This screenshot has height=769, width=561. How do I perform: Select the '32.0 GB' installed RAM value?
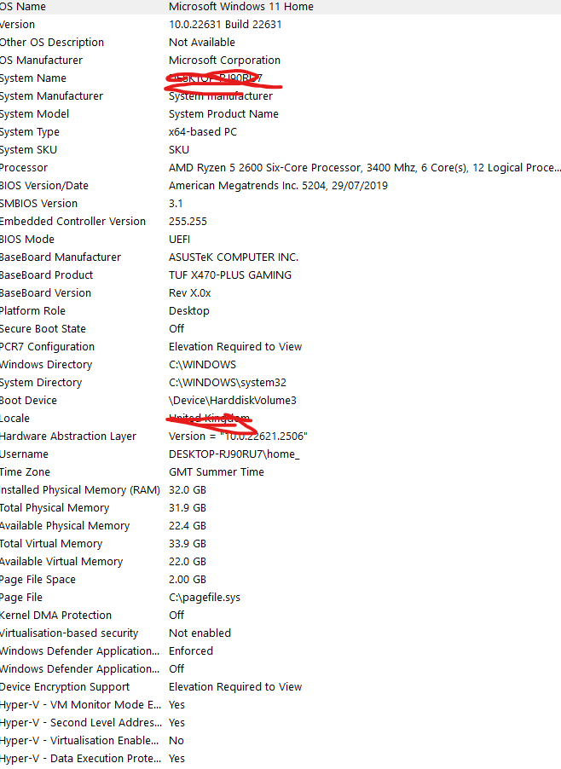pos(188,490)
